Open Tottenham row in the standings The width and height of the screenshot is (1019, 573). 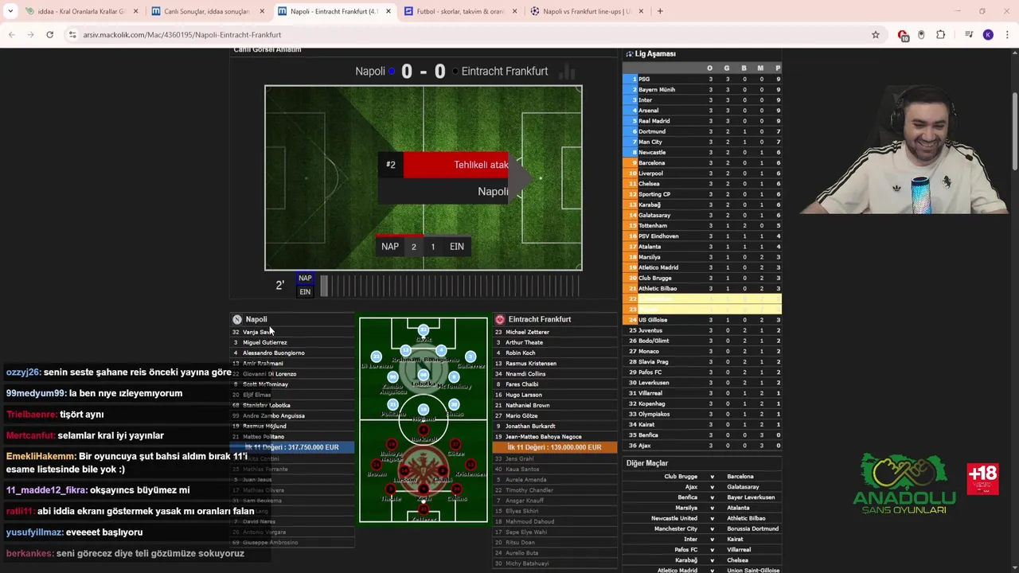(x=701, y=225)
